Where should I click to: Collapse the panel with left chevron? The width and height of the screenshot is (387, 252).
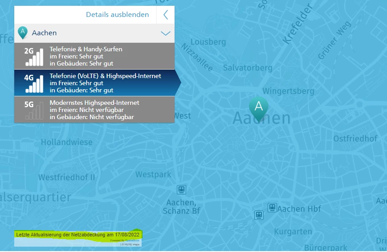166,15
